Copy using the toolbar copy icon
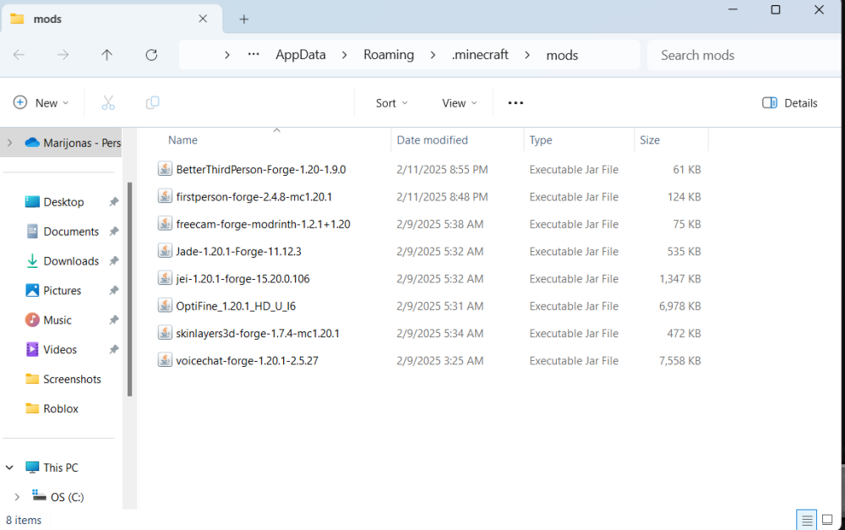The height and width of the screenshot is (530, 845). click(x=152, y=102)
